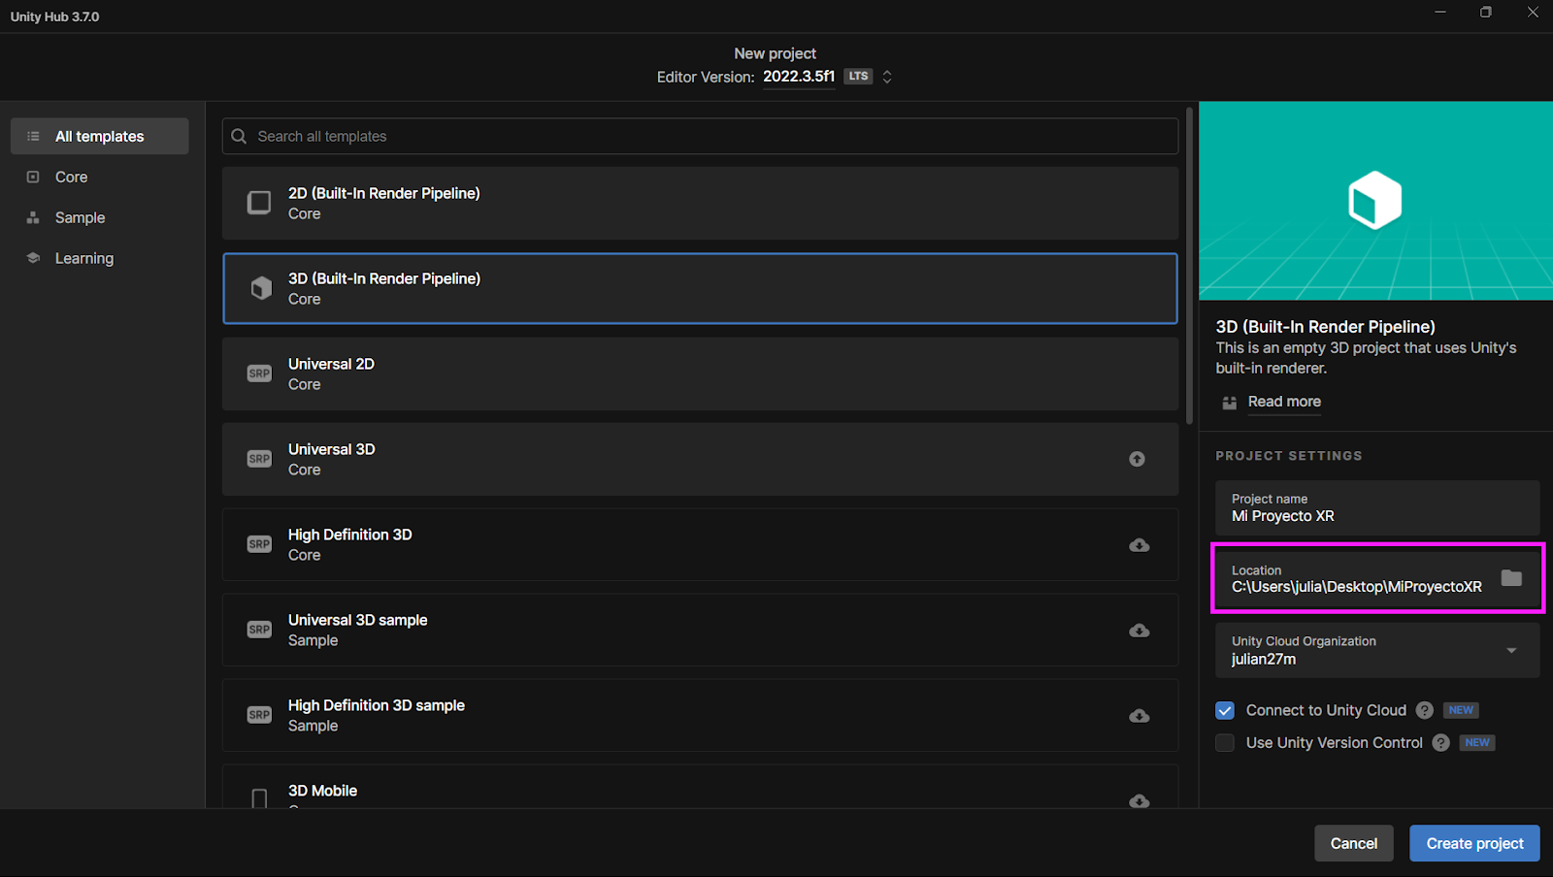
Task: Expand Unity Cloud Organization dropdown
Action: pos(1510,650)
